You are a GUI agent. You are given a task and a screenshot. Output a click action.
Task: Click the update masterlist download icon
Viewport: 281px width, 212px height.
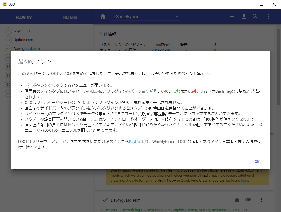pos(244,16)
